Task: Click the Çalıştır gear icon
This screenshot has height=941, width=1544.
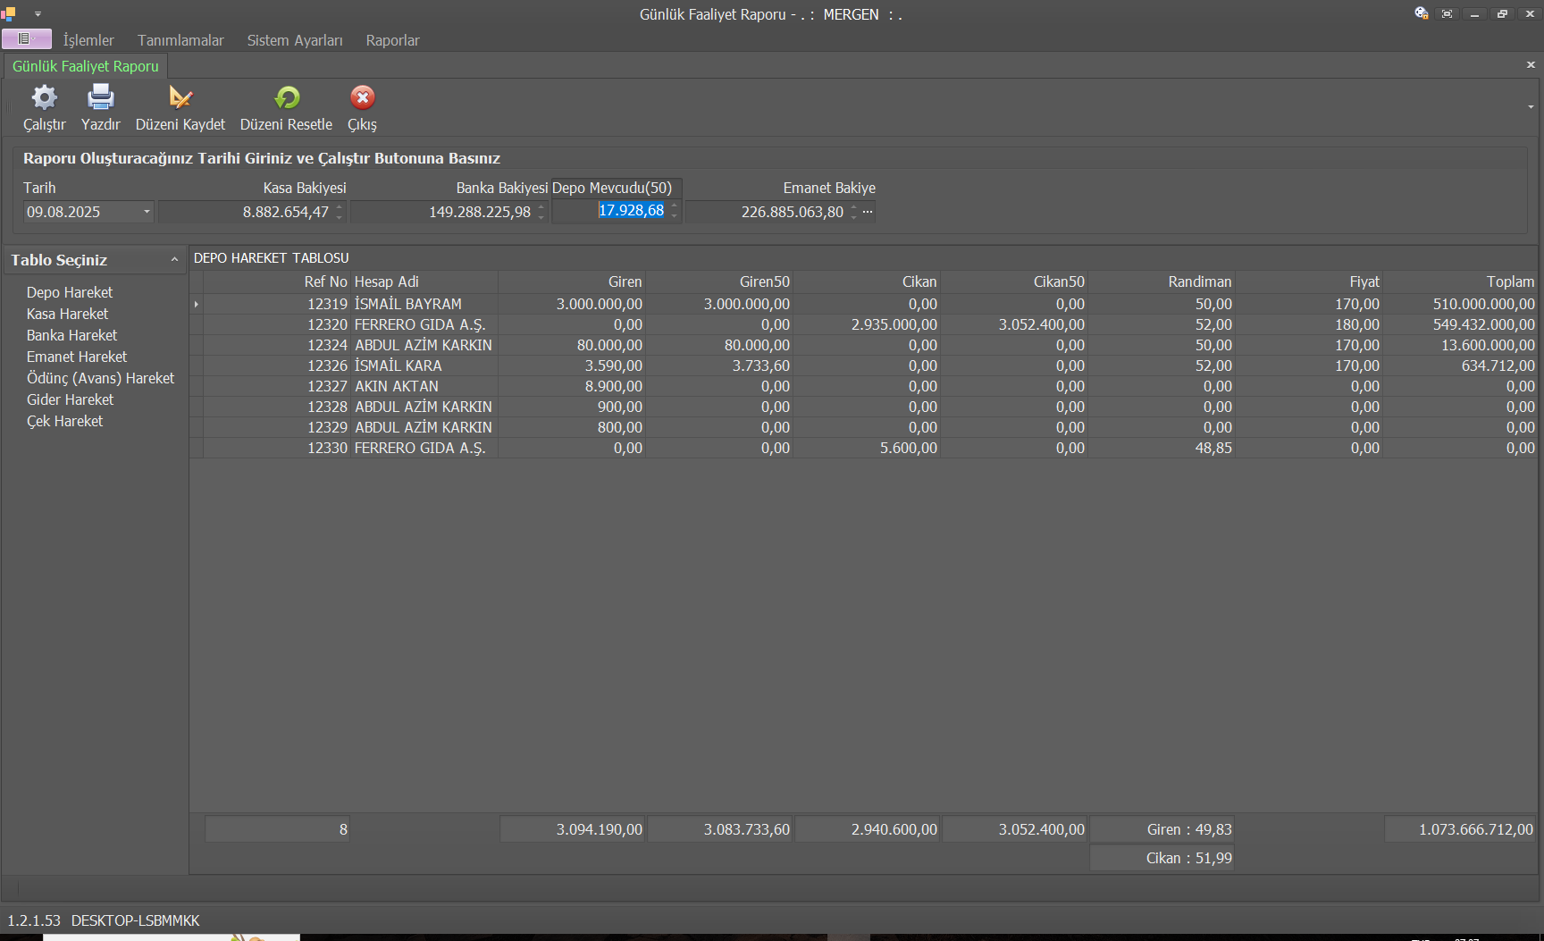Action: (44, 98)
